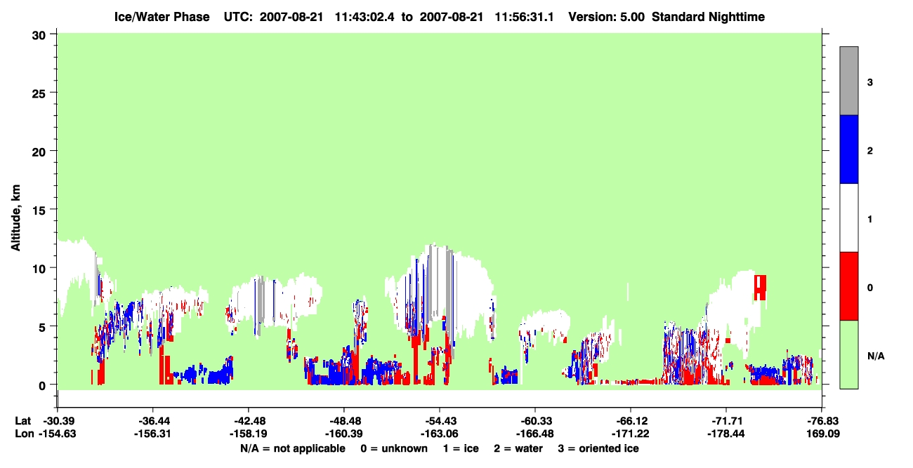Viewport: 913px width, 468px height.
Task: Click the colorbar label '2'
Action: (x=869, y=151)
